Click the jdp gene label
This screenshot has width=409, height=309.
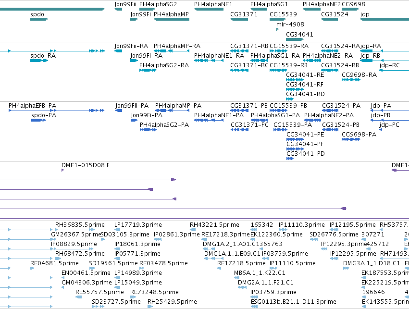[365, 14]
